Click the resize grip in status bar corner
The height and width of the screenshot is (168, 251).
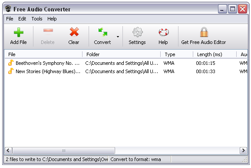coord(245,160)
